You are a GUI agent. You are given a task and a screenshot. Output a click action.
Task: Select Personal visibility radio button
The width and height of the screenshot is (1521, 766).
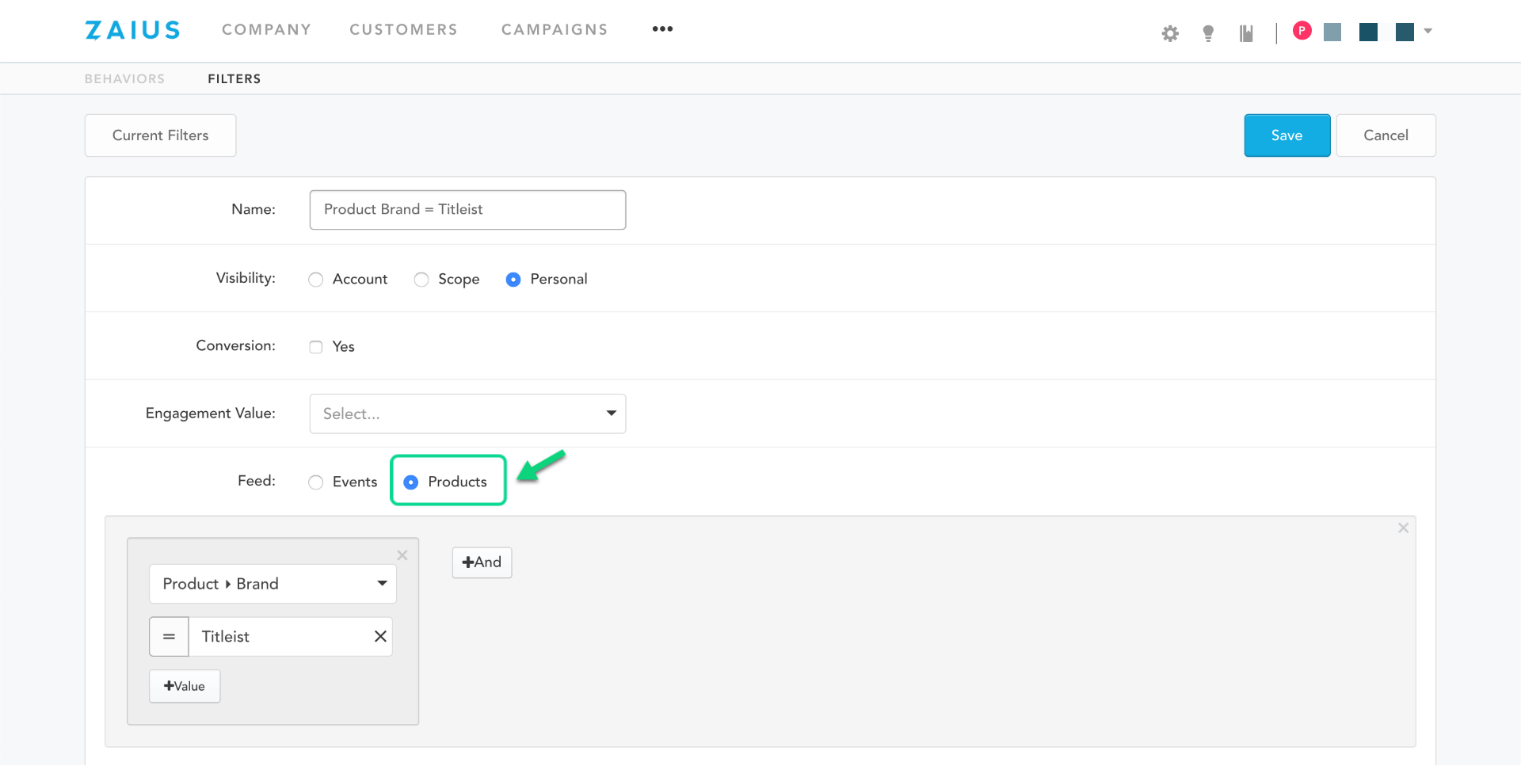[513, 280]
